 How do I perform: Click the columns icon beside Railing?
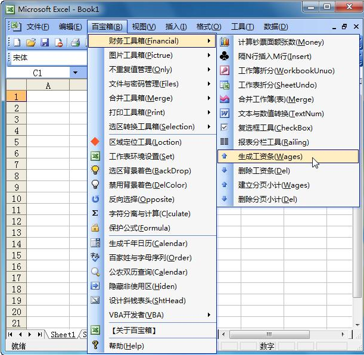click(225, 142)
